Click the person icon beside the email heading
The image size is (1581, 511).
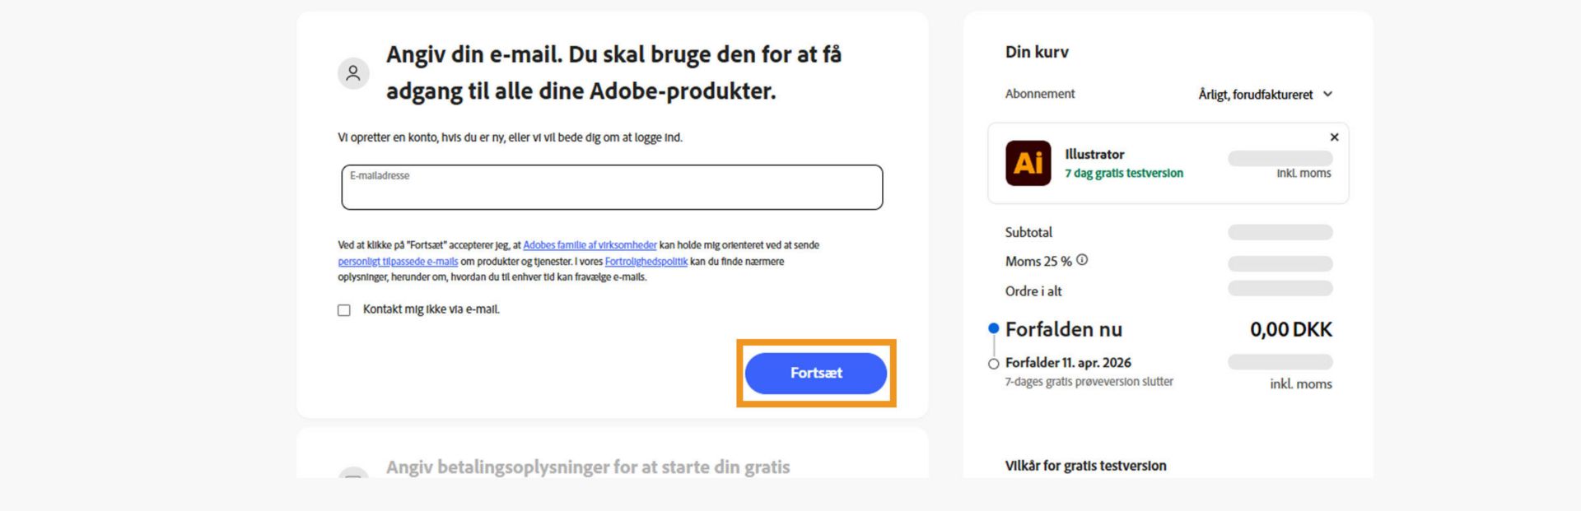click(353, 73)
